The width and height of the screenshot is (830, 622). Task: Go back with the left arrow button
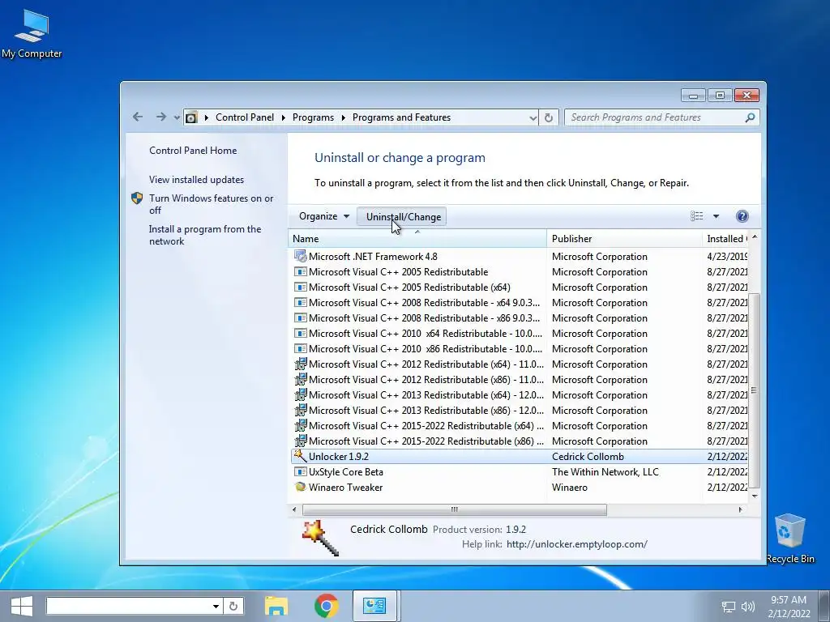[138, 117]
